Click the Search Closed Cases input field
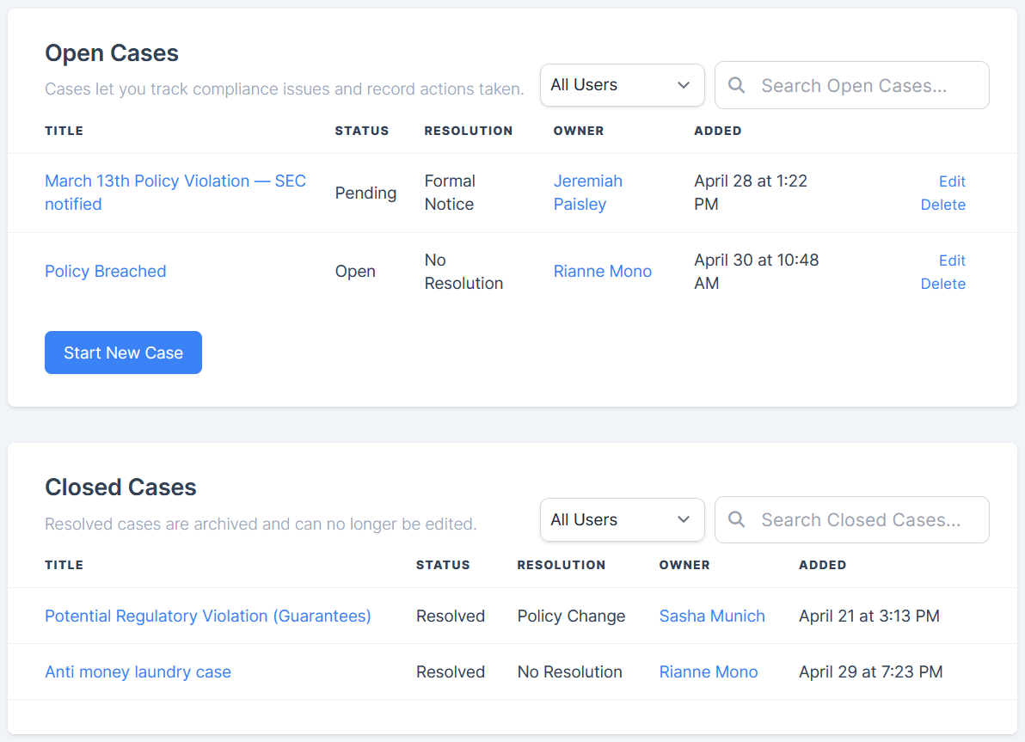 click(x=851, y=519)
